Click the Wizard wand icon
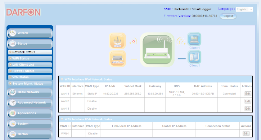This screenshot has height=140, width=261. pyautogui.click(x=13, y=33)
